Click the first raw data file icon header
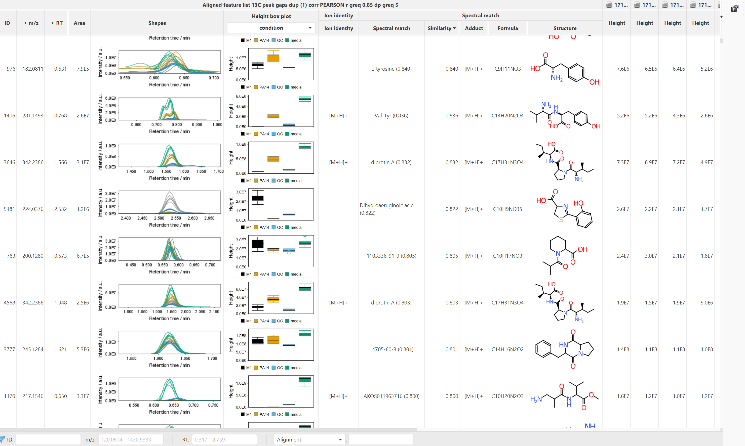 click(x=617, y=5)
